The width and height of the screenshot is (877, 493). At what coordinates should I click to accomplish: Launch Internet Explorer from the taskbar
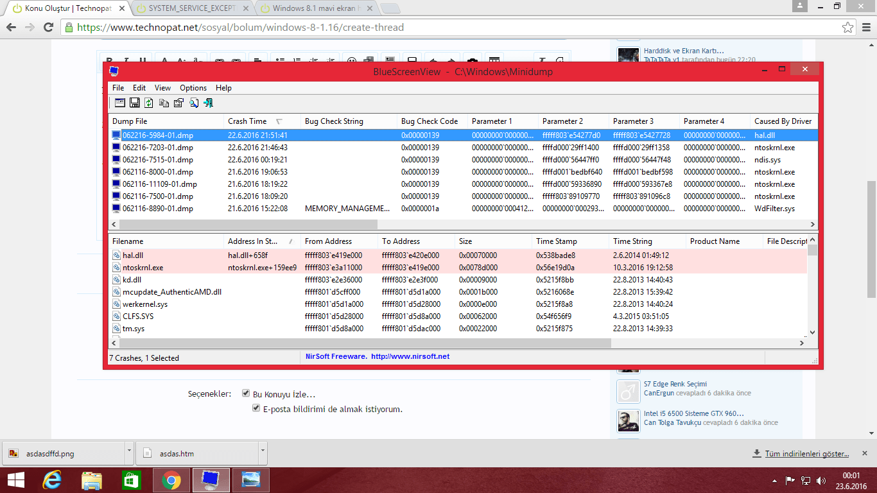pyautogui.click(x=53, y=480)
